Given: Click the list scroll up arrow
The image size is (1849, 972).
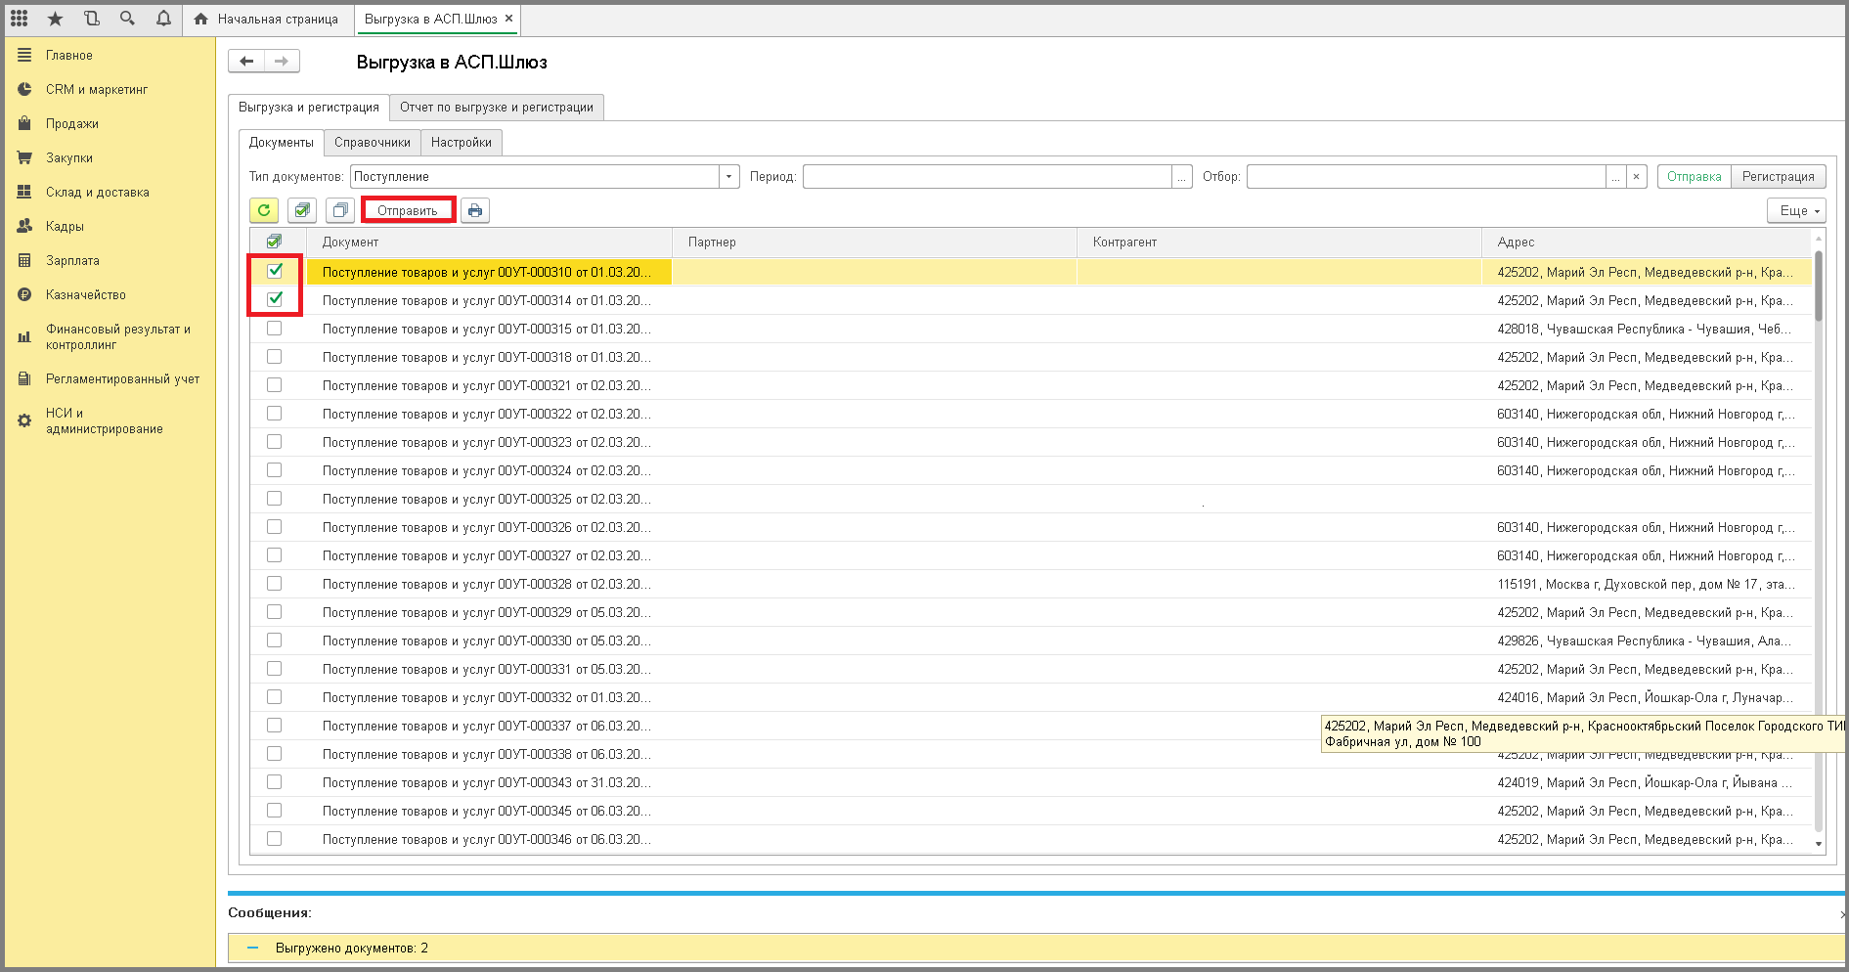Looking at the screenshot, I should [1819, 238].
